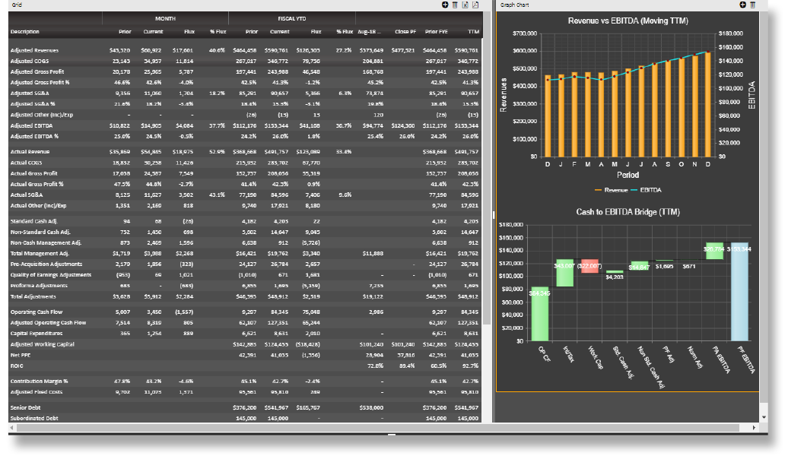Click the red Work Cap waterfall bar

coord(590,266)
